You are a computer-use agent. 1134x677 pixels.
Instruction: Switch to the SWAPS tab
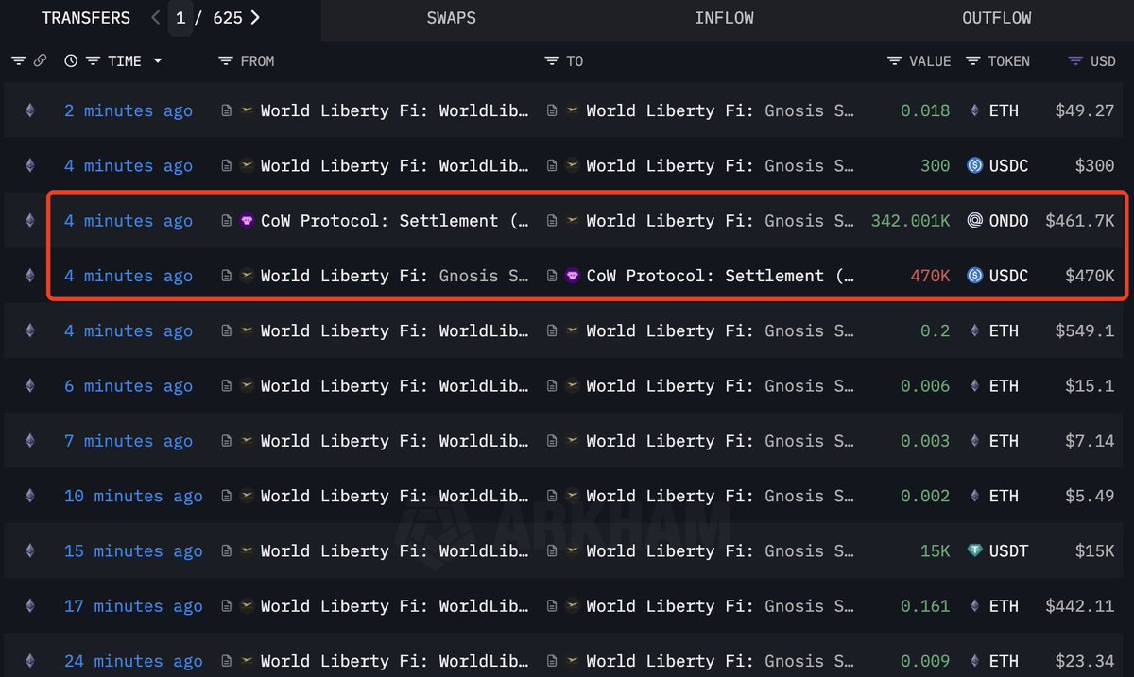pyautogui.click(x=451, y=18)
